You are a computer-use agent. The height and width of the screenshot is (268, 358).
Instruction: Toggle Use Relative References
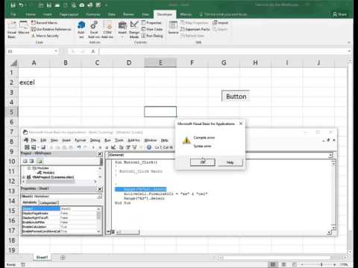(51, 29)
